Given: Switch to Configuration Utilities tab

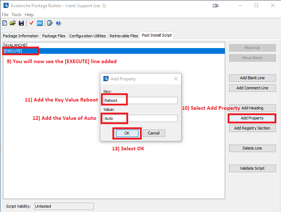Looking at the screenshot, I should (87, 36).
